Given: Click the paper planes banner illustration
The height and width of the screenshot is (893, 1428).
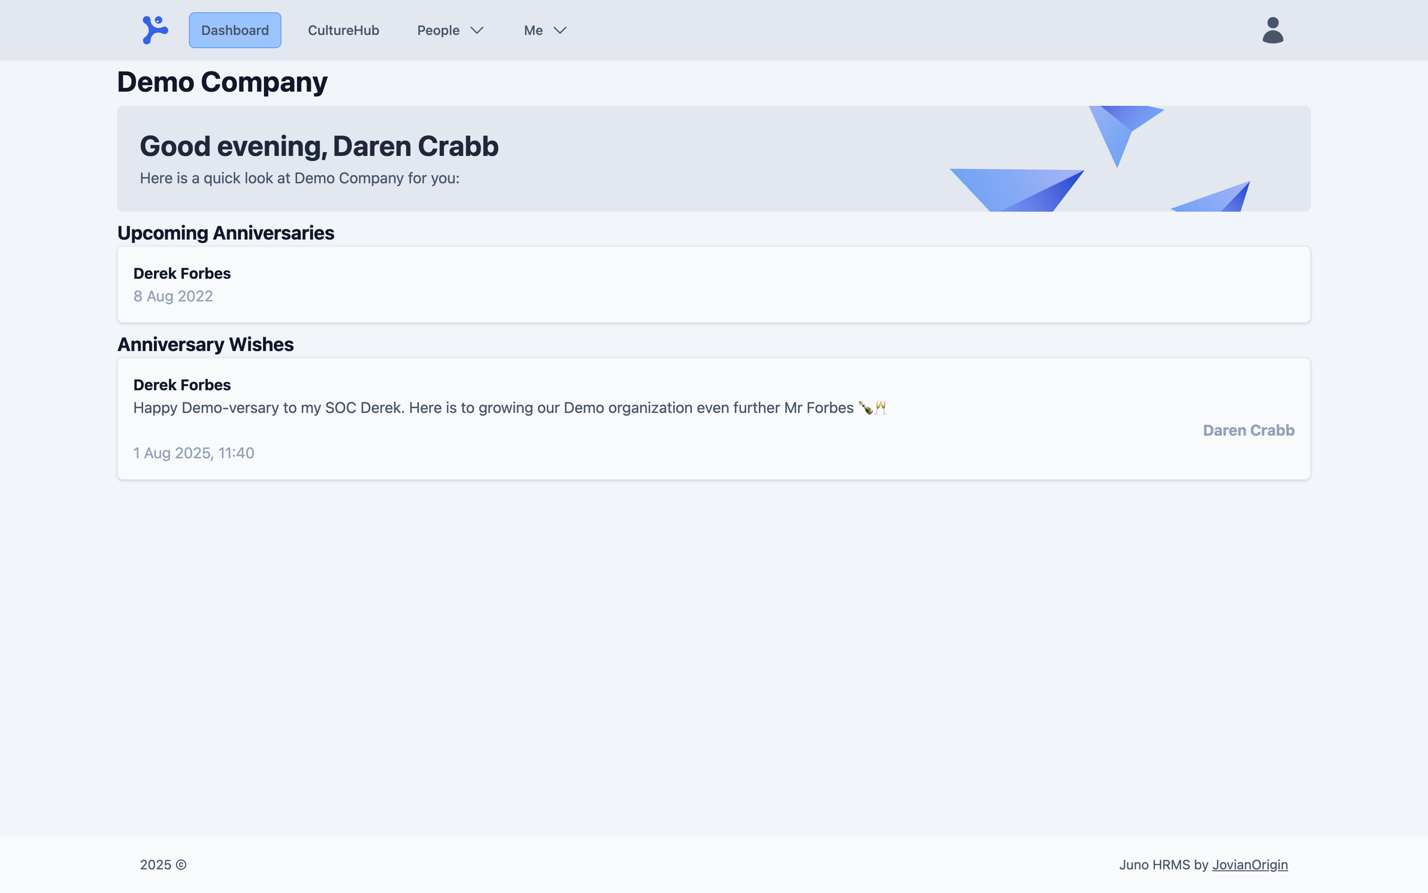Looking at the screenshot, I should coord(1100,159).
